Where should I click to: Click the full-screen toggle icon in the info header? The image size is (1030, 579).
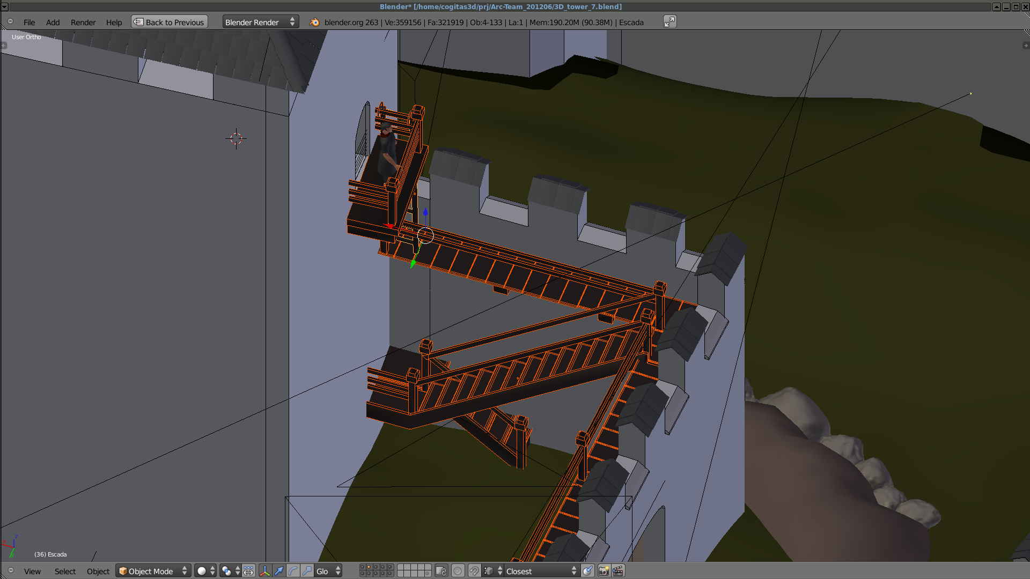(x=669, y=22)
